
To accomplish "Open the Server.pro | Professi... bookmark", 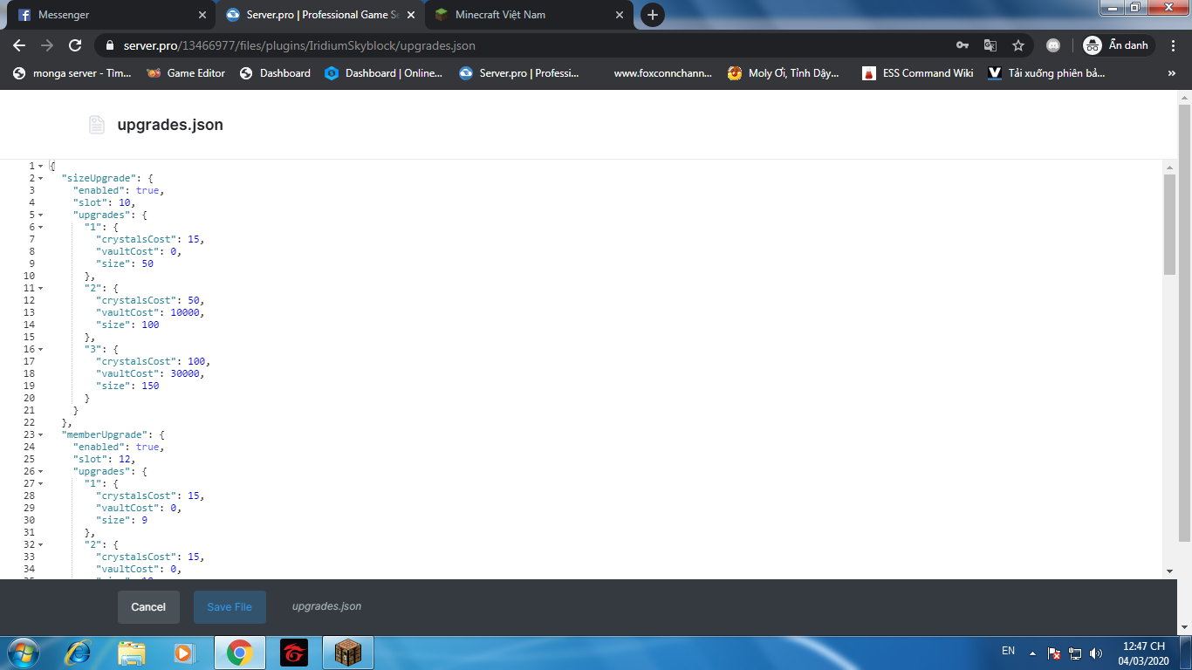I will tap(519, 73).
